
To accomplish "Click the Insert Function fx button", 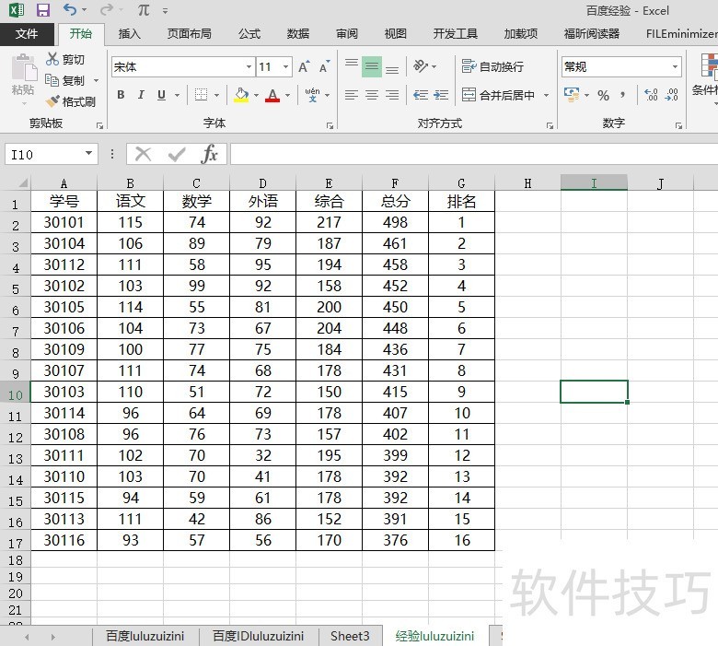I will [209, 154].
